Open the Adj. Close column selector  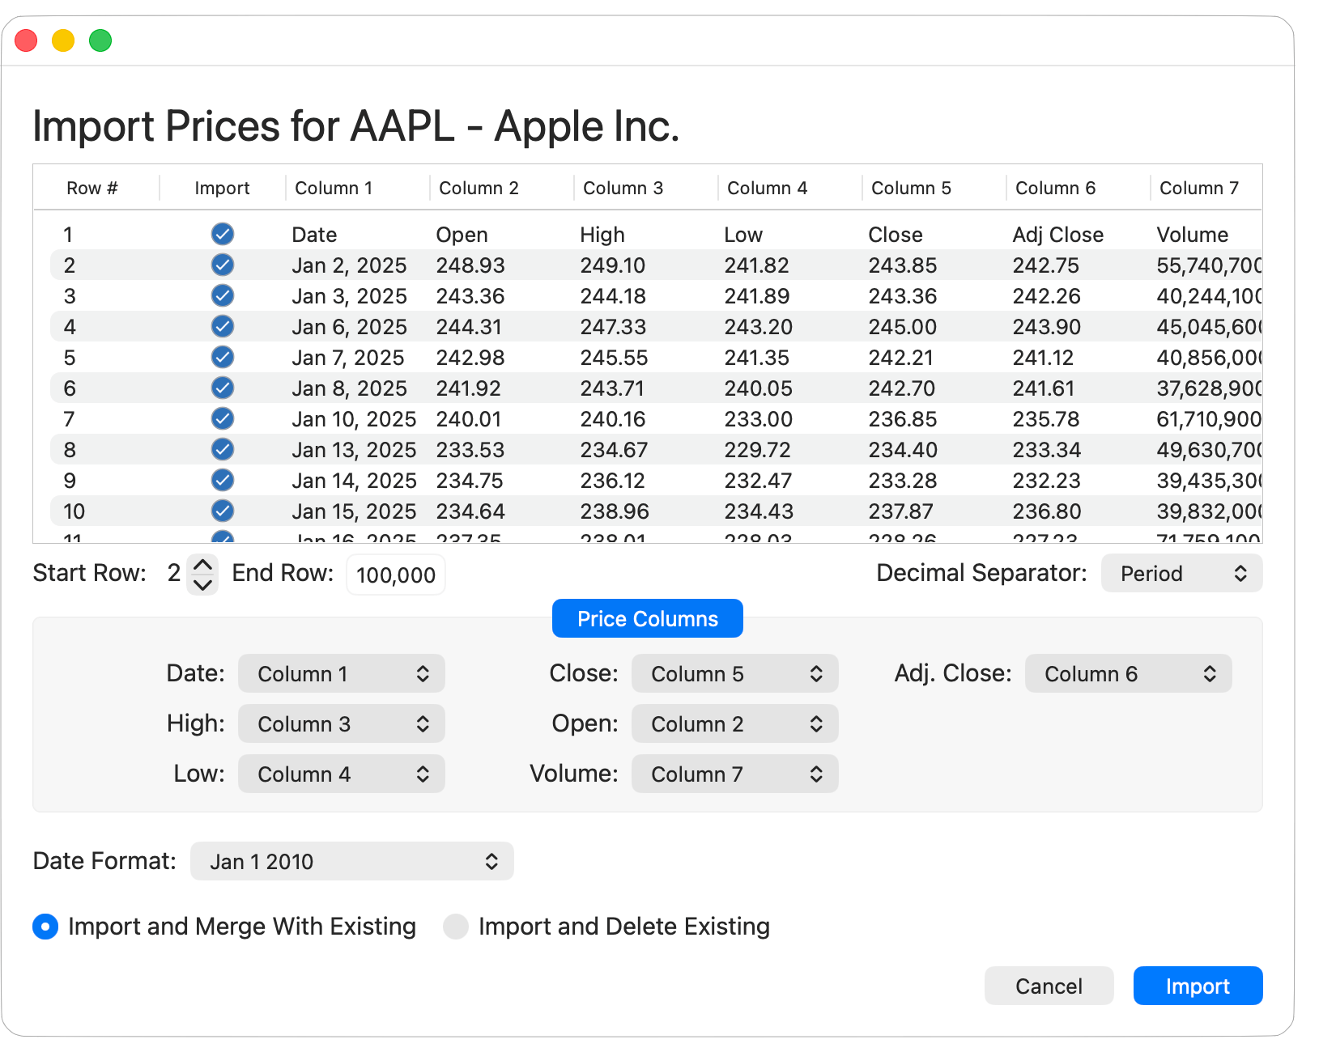click(1128, 673)
